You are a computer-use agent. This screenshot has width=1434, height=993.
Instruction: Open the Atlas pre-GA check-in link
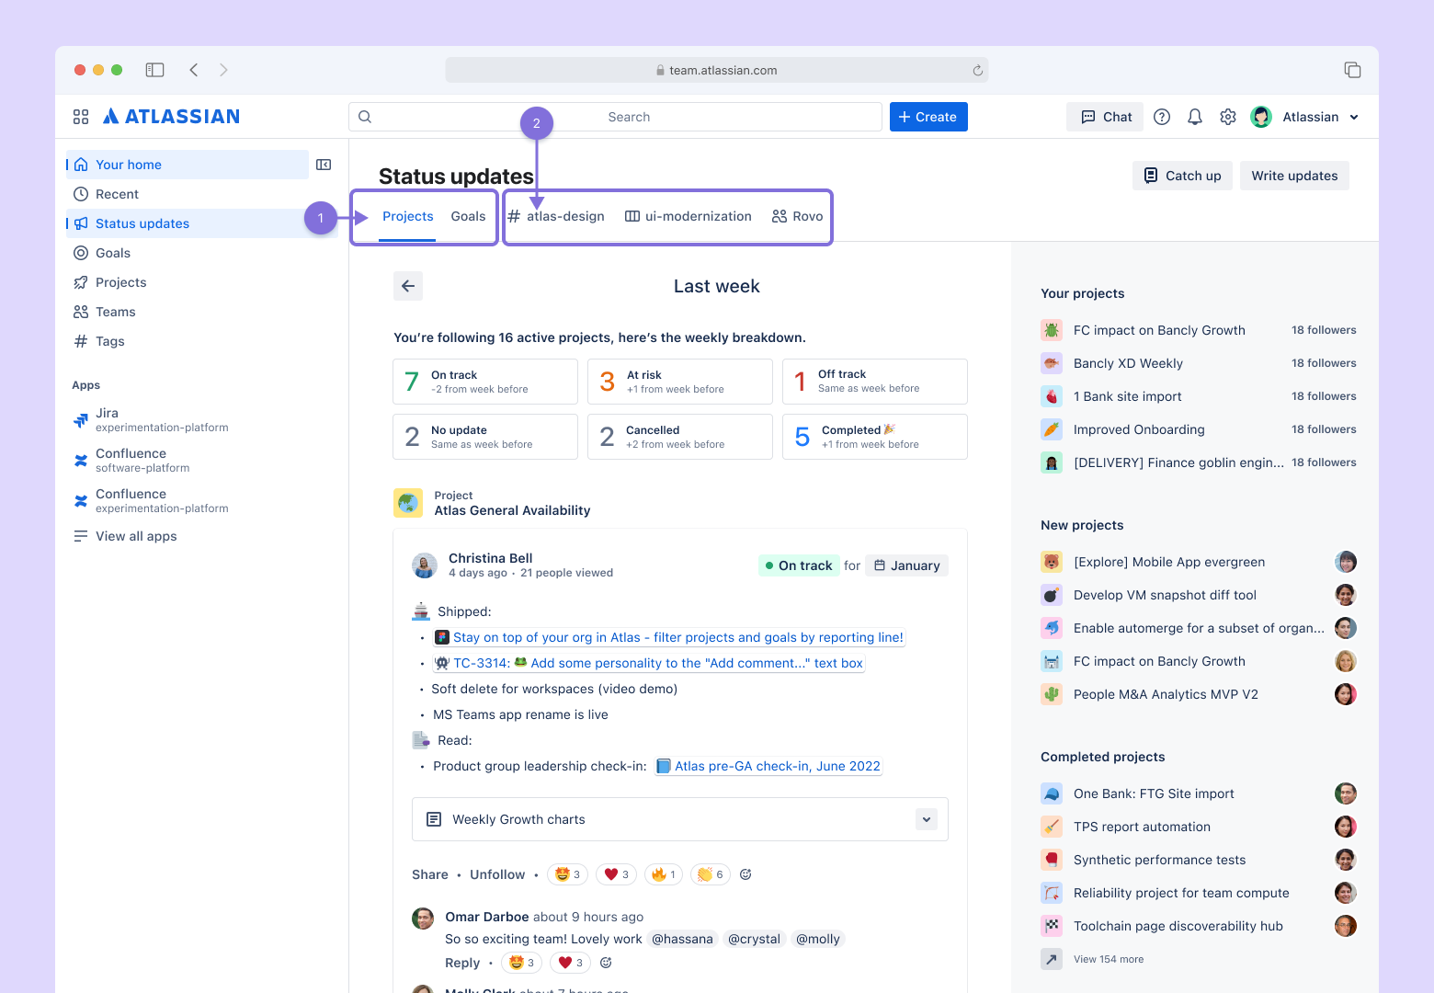(x=777, y=765)
